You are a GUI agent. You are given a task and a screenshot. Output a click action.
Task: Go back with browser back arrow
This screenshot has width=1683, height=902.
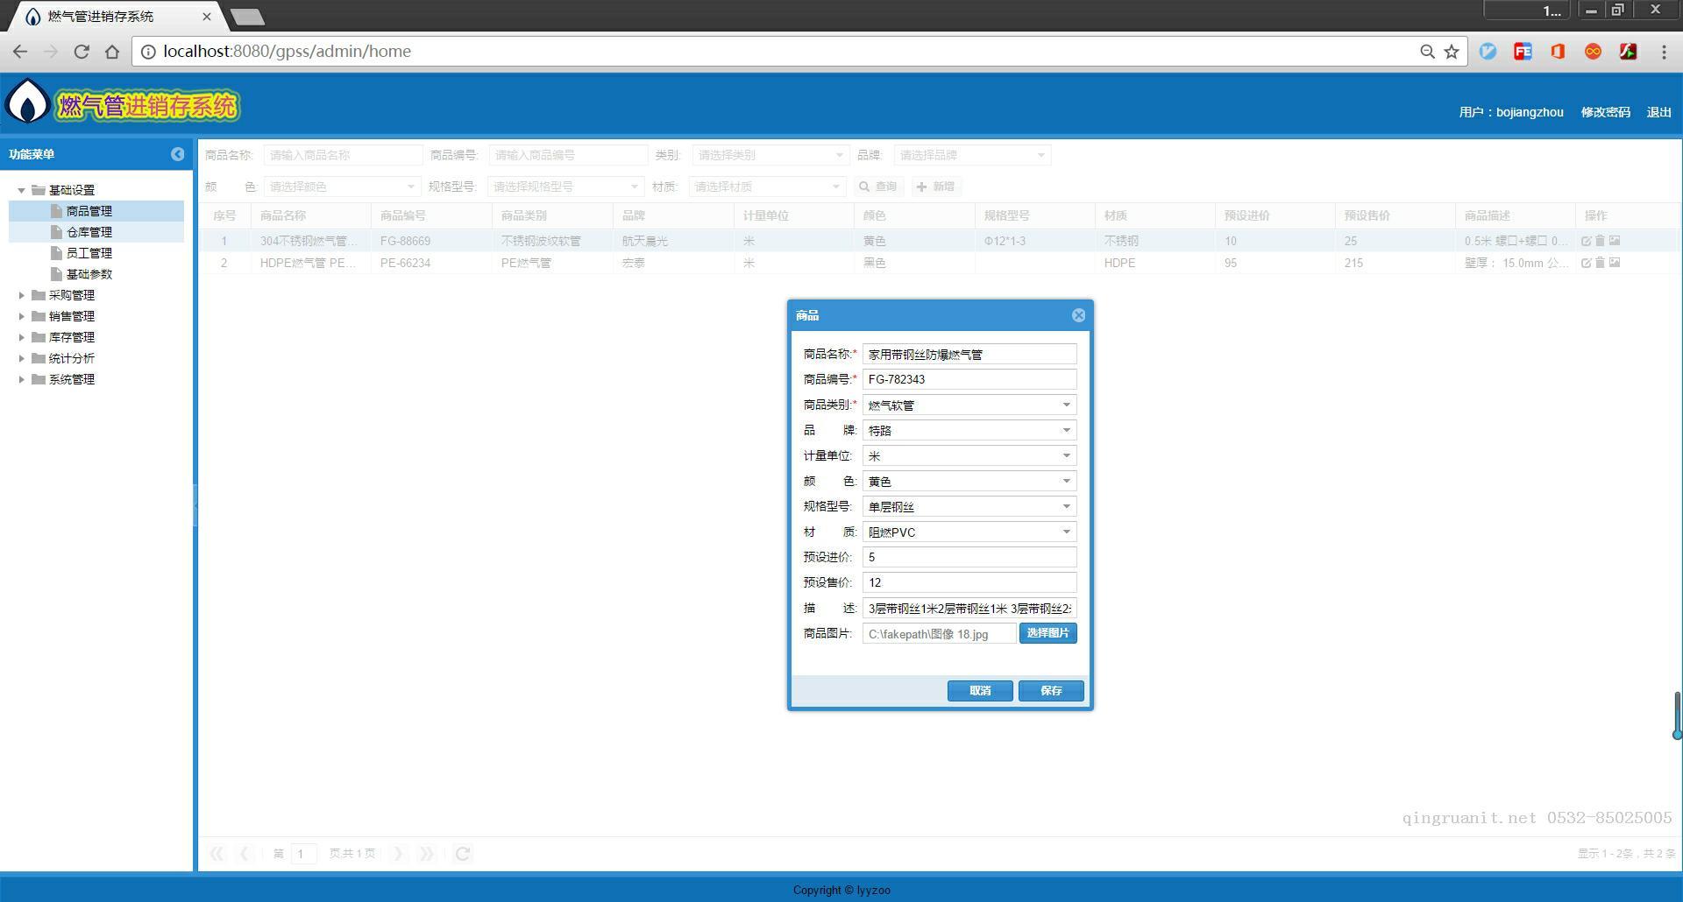tap(20, 52)
